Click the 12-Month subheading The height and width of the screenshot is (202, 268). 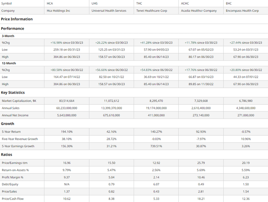click(x=9, y=63)
